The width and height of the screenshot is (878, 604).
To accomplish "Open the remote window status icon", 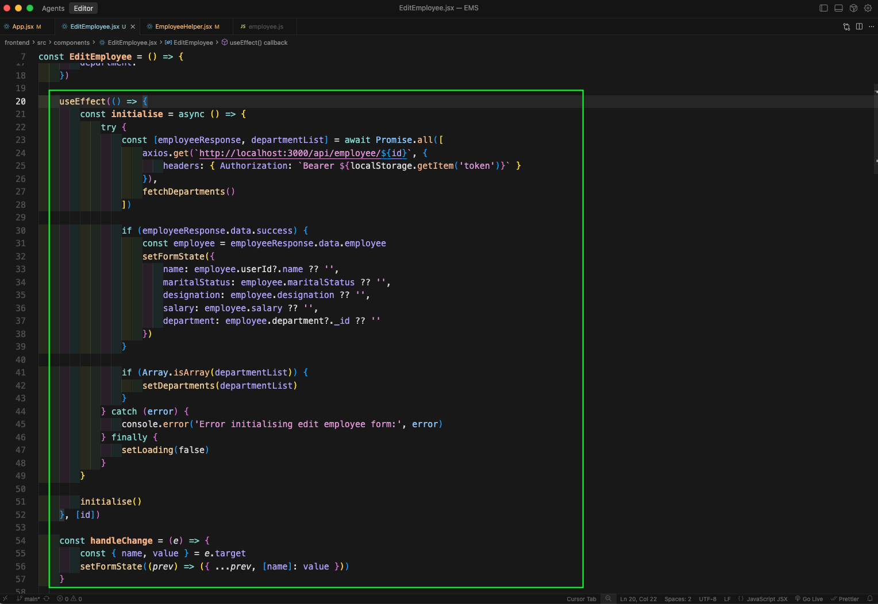I will 5,599.
